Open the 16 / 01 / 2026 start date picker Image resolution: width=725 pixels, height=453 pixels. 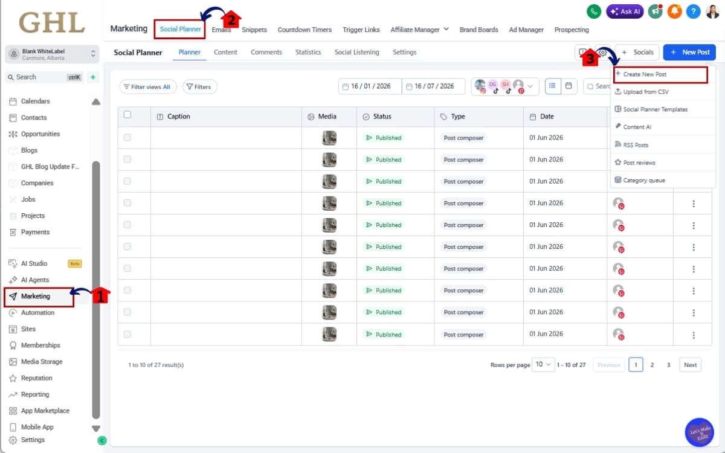point(370,86)
